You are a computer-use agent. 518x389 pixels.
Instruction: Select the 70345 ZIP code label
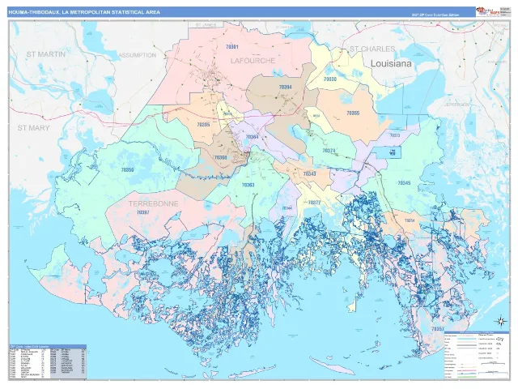click(404, 182)
